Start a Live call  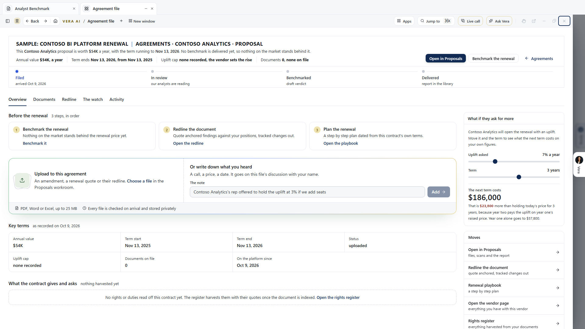click(470, 21)
